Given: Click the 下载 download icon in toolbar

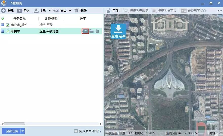Looking at the screenshot, I should [36, 11].
